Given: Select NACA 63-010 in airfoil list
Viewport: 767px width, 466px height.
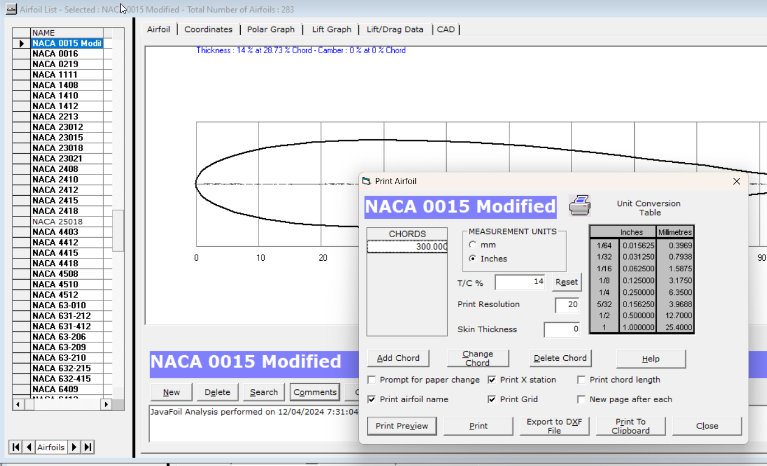Looking at the screenshot, I should tap(67, 305).
